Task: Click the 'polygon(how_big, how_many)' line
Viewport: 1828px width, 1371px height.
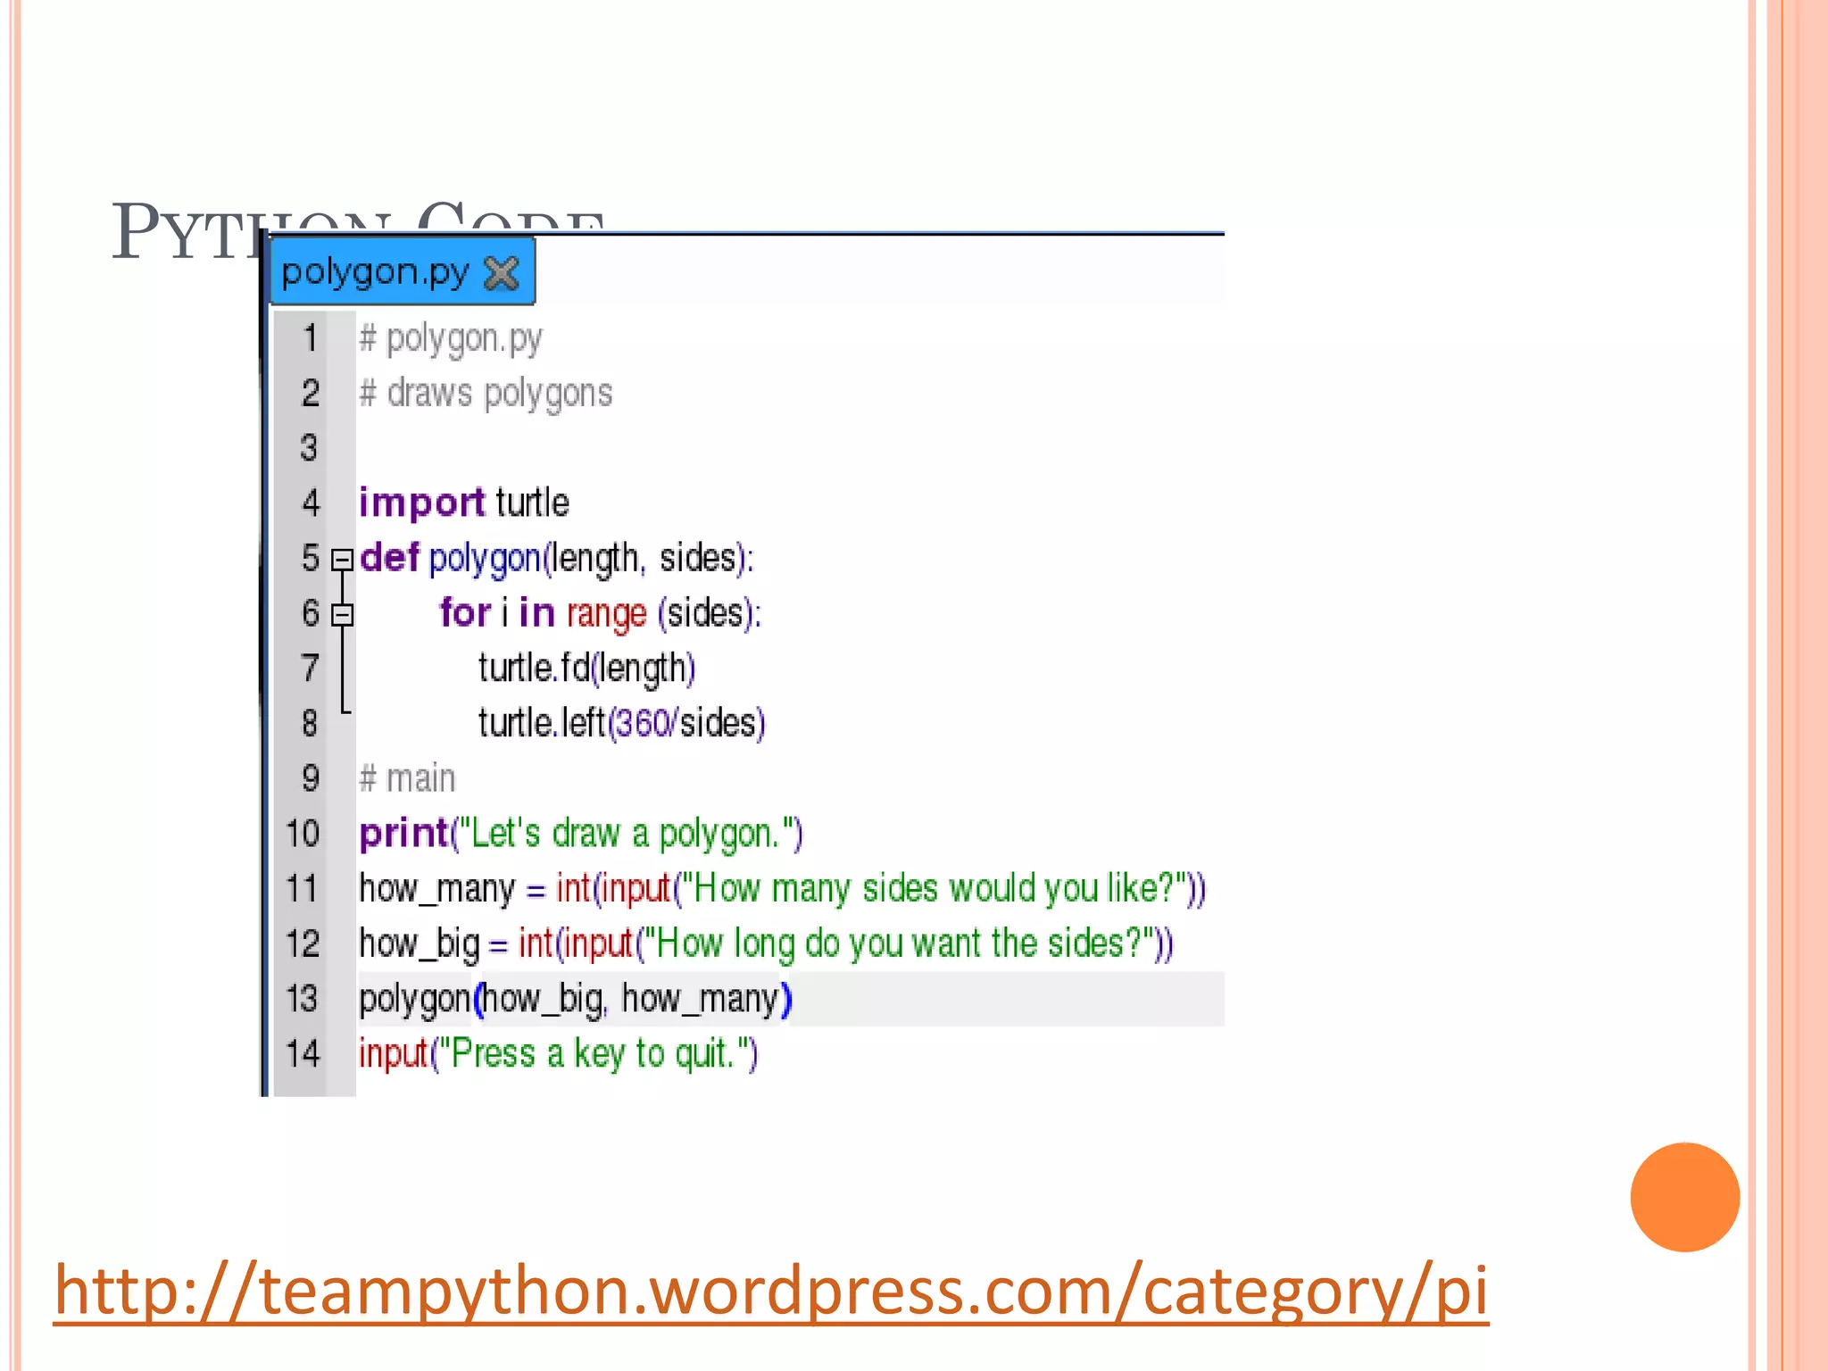Action: [x=576, y=1000]
